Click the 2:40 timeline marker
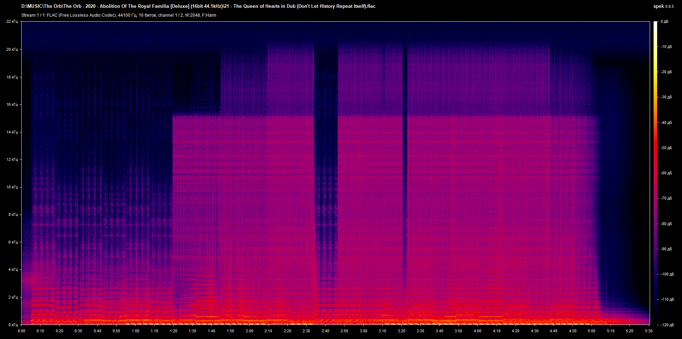This screenshot has width=682, height=339. [325, 330]
